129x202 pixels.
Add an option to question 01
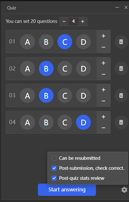(103, 36)
